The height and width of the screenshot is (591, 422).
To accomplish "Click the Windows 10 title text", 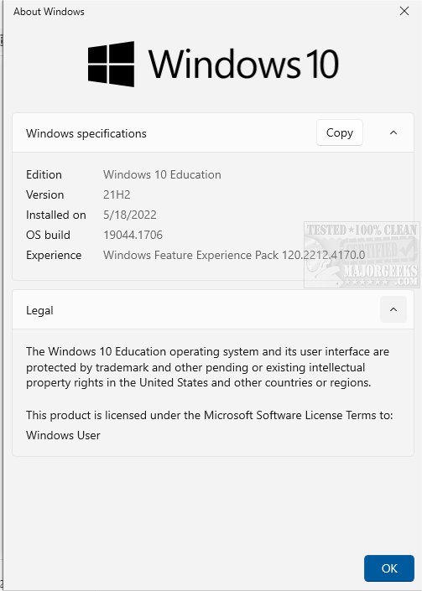I will pyautogui.click(x=243, y=64).
